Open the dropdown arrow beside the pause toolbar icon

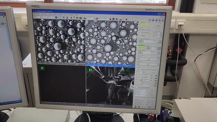(x=123, y=19)
